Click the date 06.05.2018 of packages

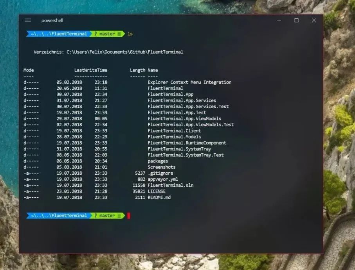point(69,161)
